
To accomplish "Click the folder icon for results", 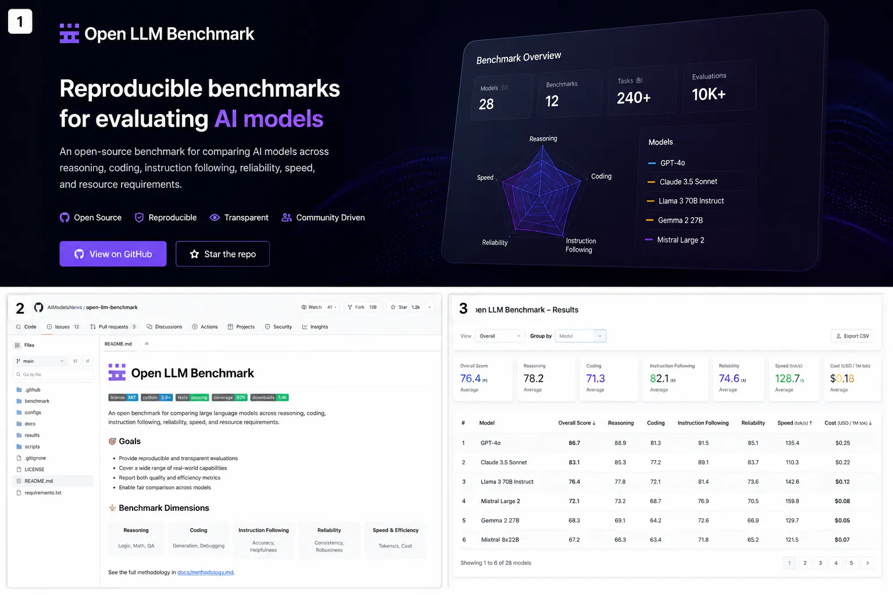I will click(x=19, y=435).
